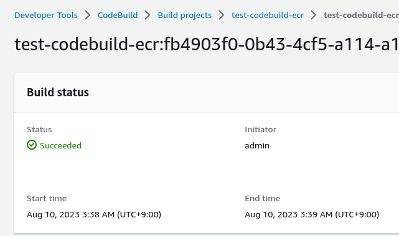Screen dimensions: 399x236
Task: Click the Start time field label
Action: [x=47, y=198]
